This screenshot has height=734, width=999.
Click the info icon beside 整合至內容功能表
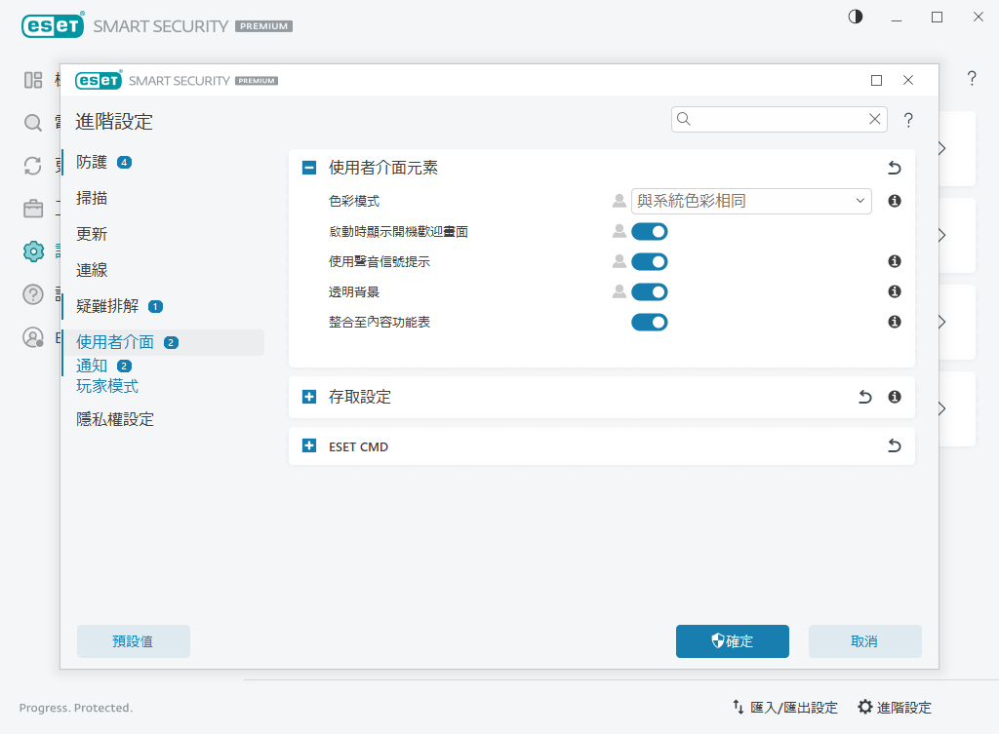point(894,322)
